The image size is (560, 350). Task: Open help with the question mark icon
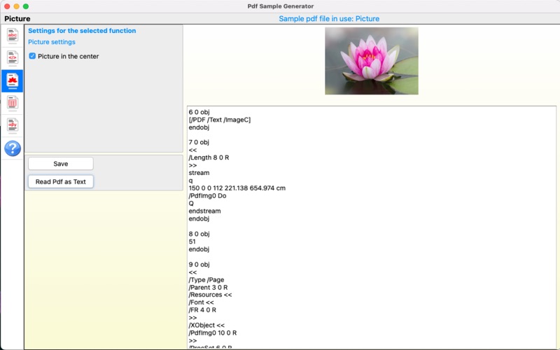tap(13, 148)
